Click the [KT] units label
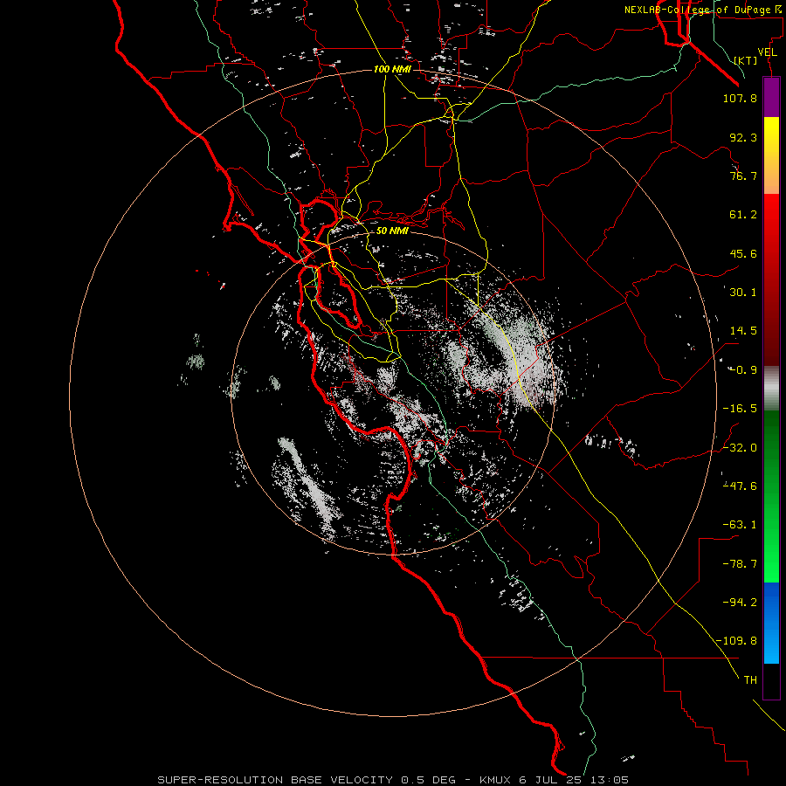 tap(745, 60)
